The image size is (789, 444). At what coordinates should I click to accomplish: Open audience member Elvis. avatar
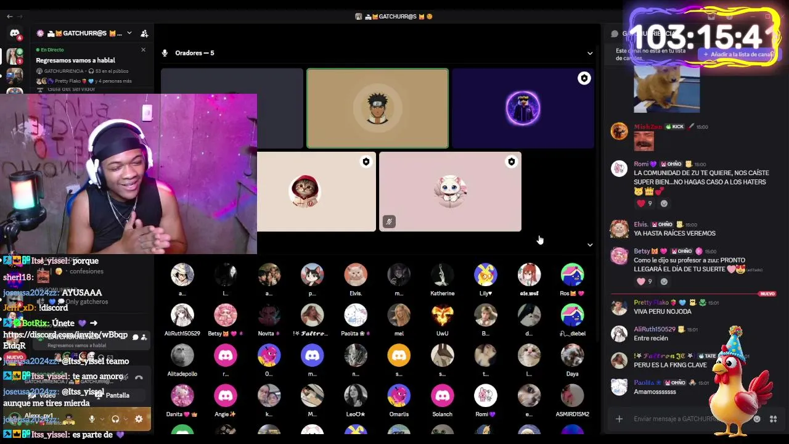(x=356, y=275)
